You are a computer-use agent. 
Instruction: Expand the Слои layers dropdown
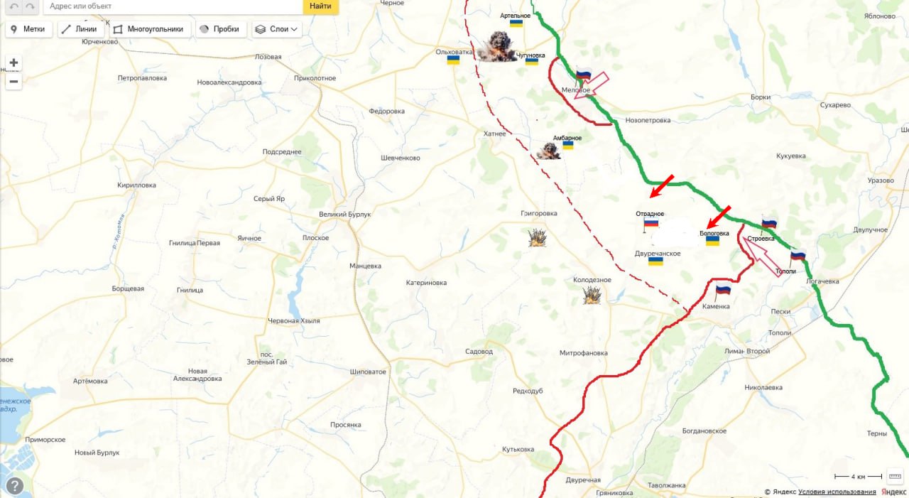(x=277, y=29)
